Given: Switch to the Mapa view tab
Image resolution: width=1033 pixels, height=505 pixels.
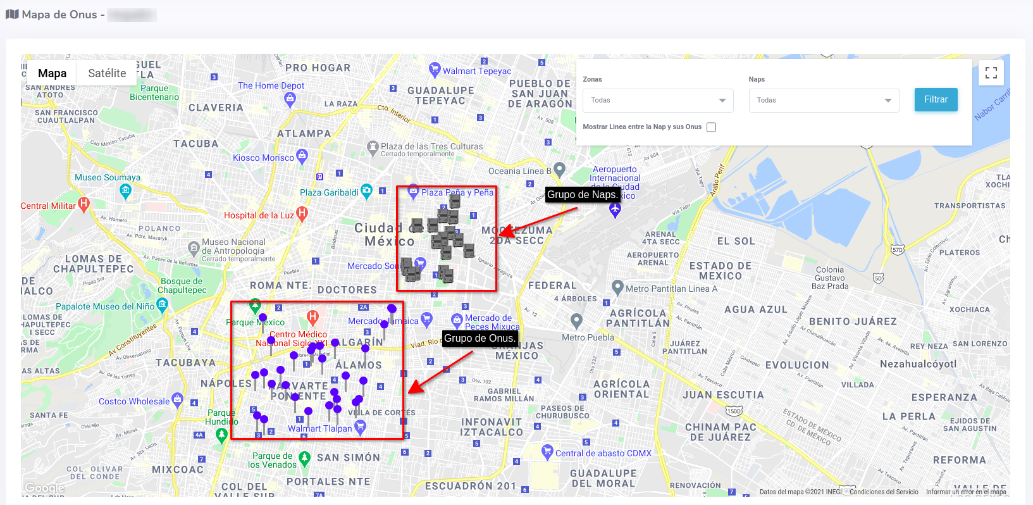Looking at the screenshot, I should [52, 73].
